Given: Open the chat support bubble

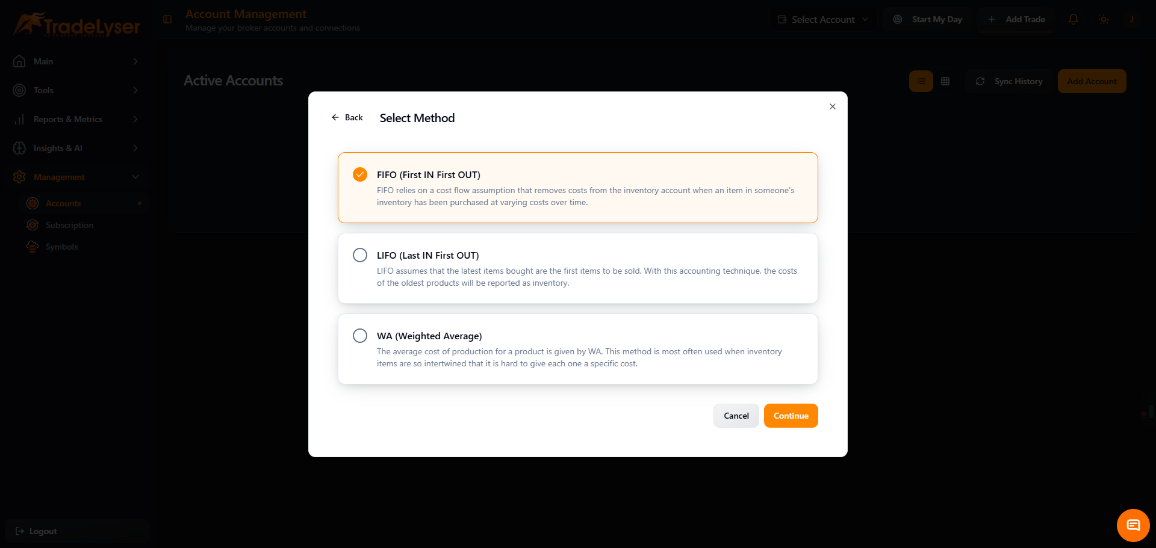Looking at the screenshot, I should (x=1133, y=525).
